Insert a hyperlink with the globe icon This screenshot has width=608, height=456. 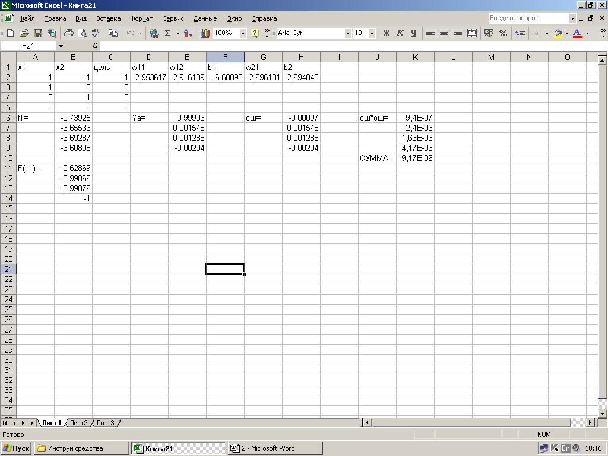[154, 33]
